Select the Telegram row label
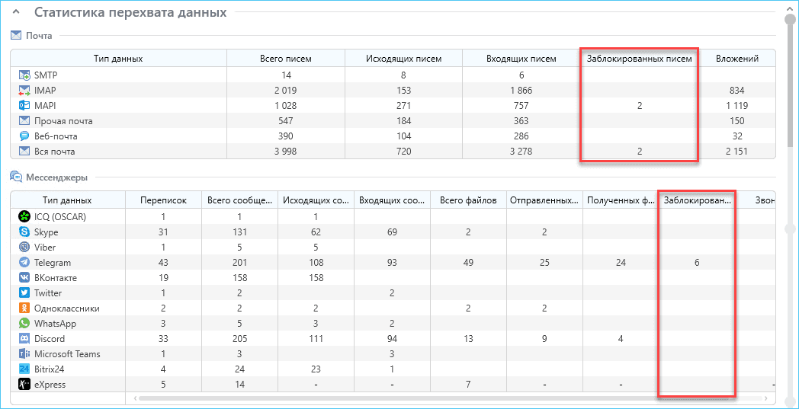 53,263
